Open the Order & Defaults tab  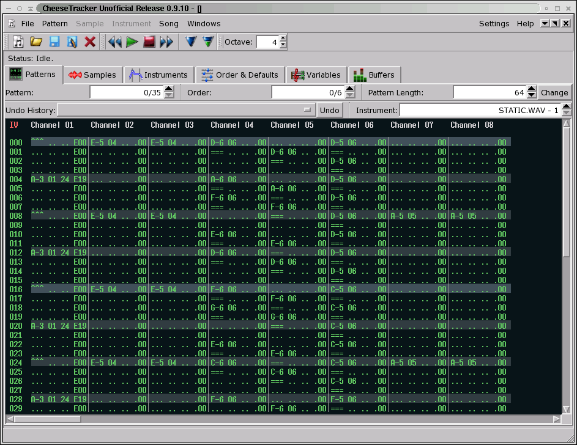(x=240, y=75)
